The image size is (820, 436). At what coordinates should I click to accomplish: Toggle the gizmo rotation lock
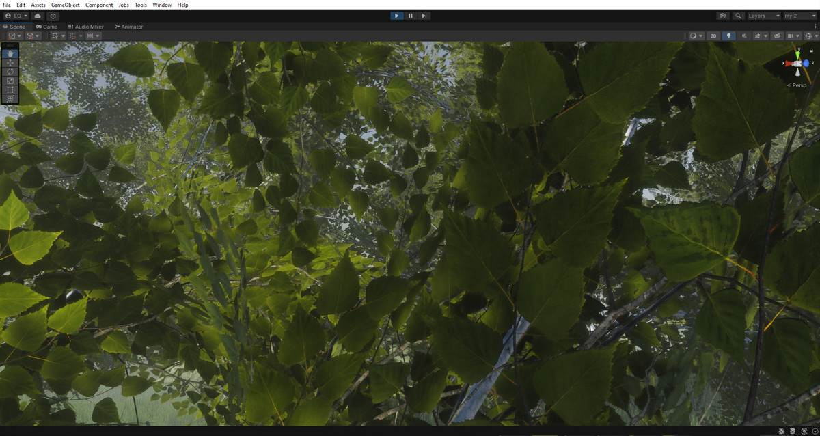(x=811, y=49)
